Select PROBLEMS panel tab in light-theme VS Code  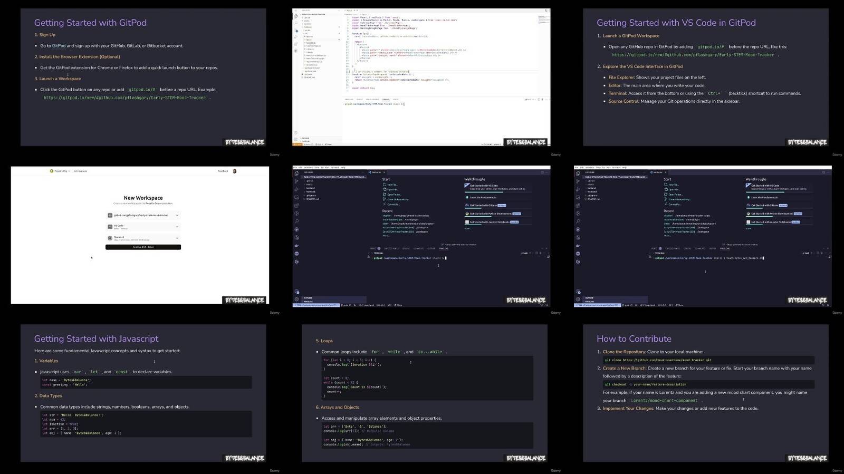pos(349,99)
